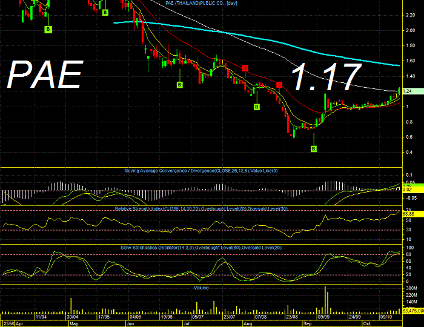Image resolution: width=424 pixels, height=327 pixels.
Task: Select the Oct month label
Action: 367,323
